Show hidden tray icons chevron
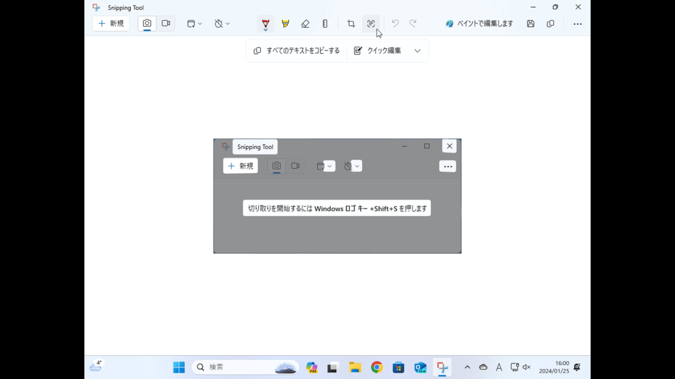 [467, 367]
